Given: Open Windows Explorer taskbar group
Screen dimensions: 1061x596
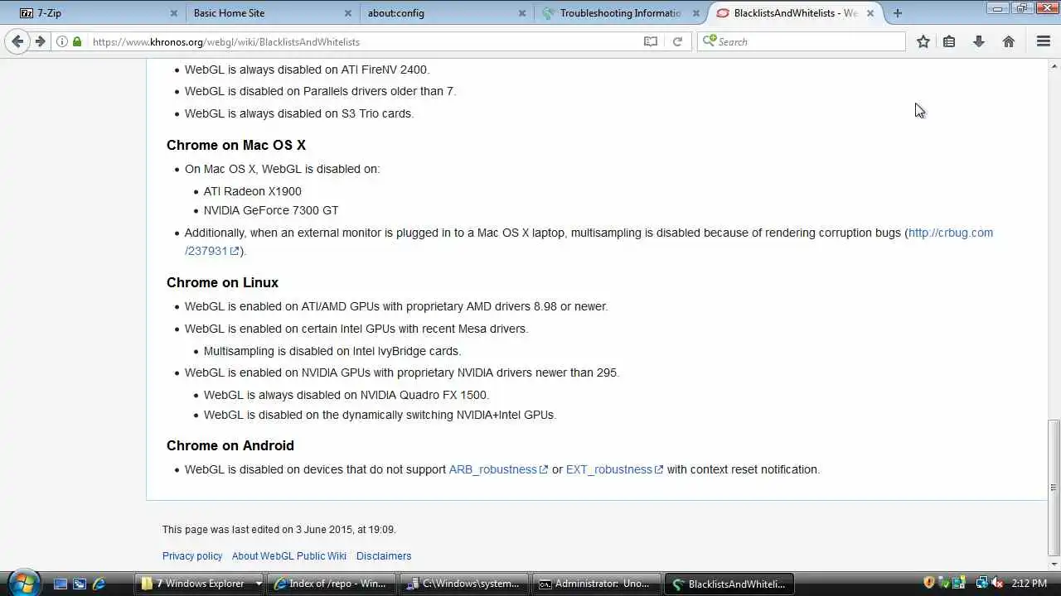Looking at the screenshot, I should tap(200, 584).
